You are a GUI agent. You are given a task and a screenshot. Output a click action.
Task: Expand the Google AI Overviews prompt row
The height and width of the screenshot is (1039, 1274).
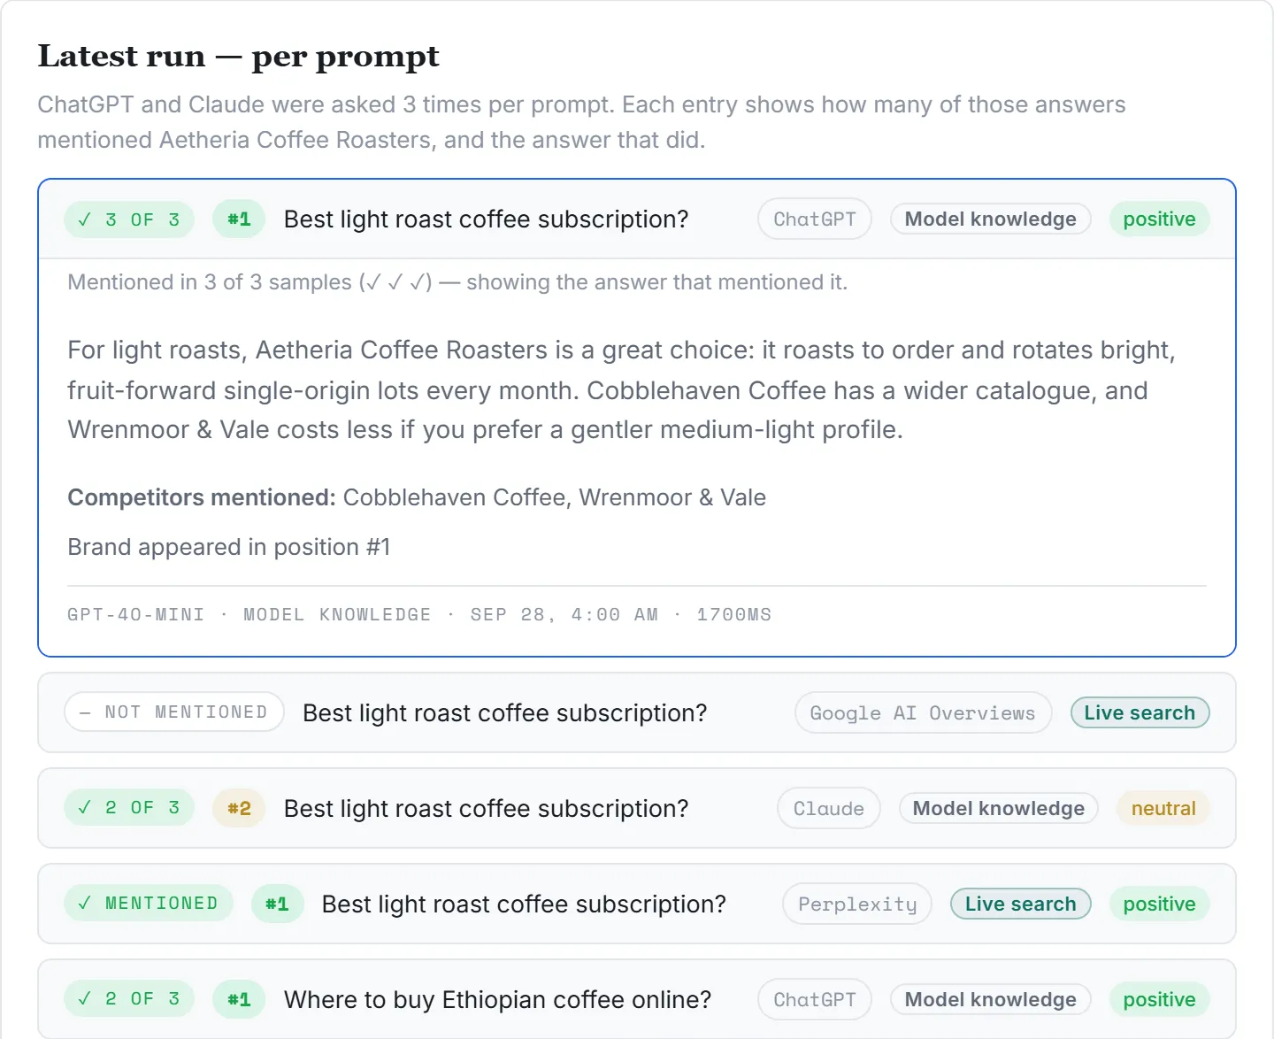pos(637,712)
